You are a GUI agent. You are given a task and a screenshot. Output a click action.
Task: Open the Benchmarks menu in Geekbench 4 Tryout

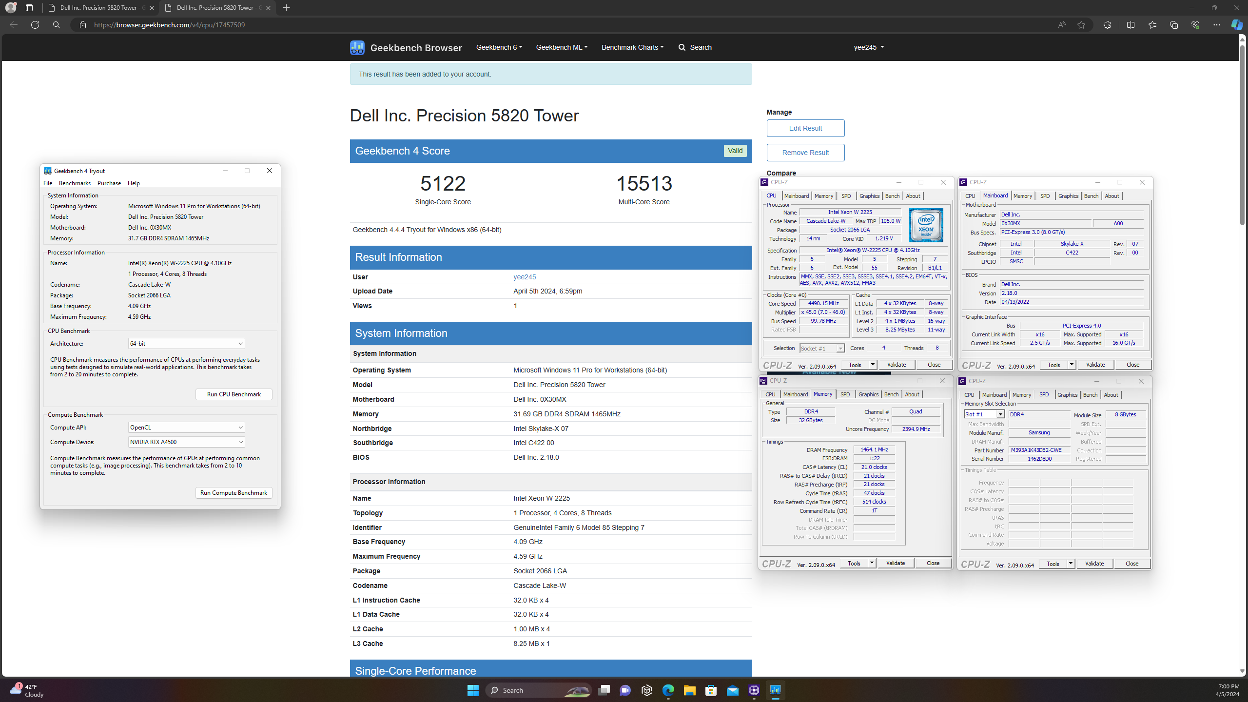pyautogui.click(x=75, y=183)
